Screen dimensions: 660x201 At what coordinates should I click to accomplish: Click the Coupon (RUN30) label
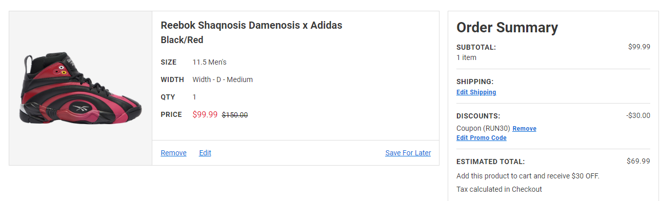483,129
